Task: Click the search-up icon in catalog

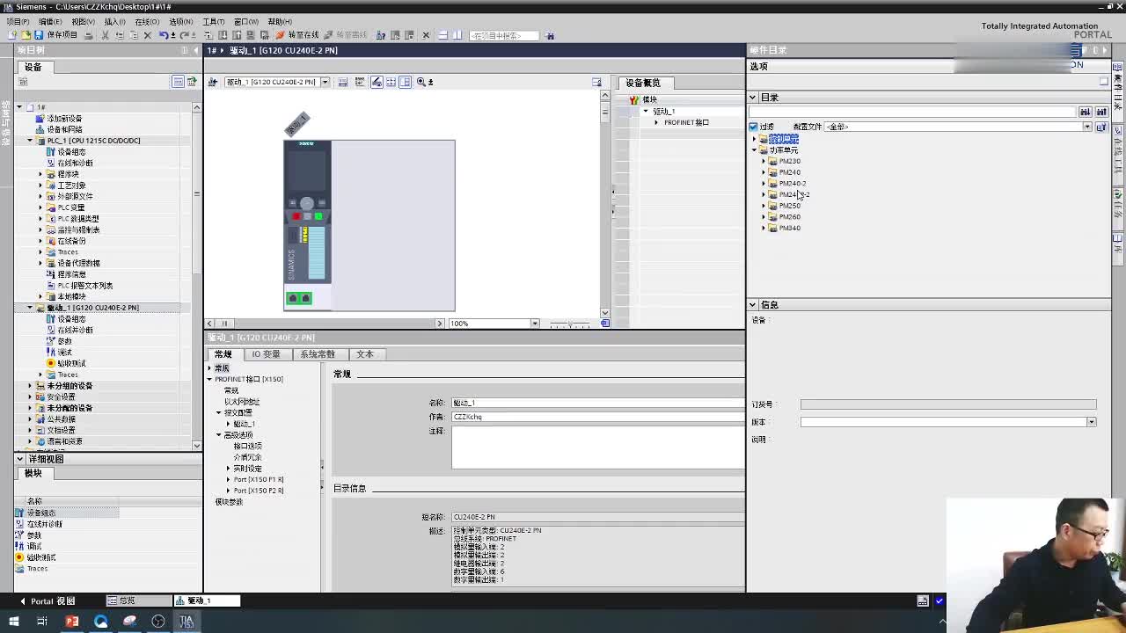Action: pyautogui.click(x=1100, y=112)
